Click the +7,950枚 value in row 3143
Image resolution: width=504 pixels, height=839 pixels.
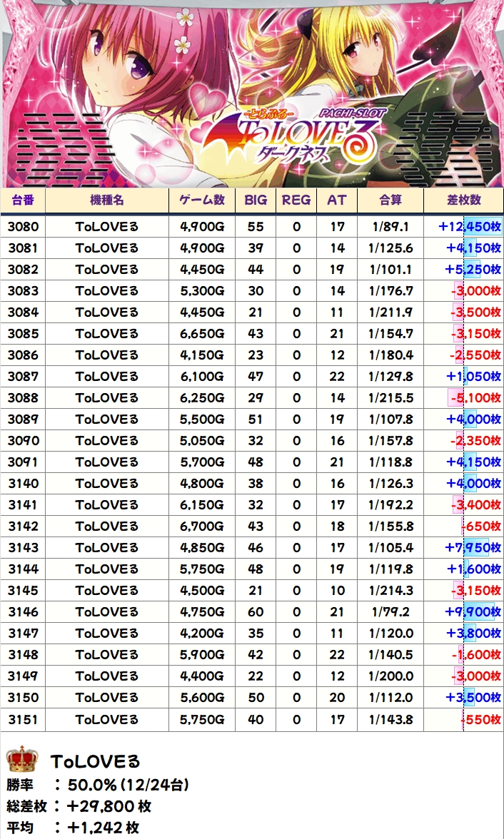473,548
